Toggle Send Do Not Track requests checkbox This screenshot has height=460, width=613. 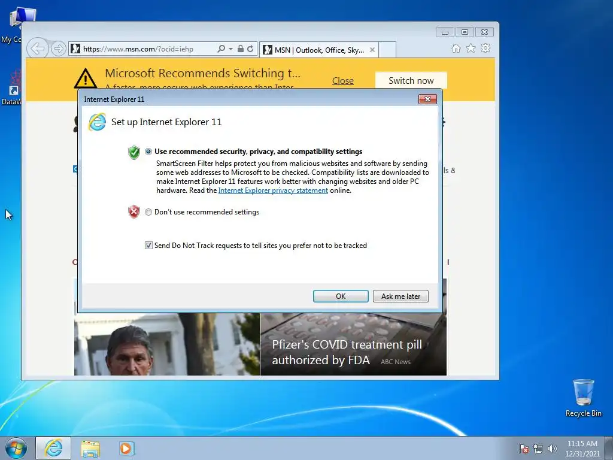[x=148, y=245]
